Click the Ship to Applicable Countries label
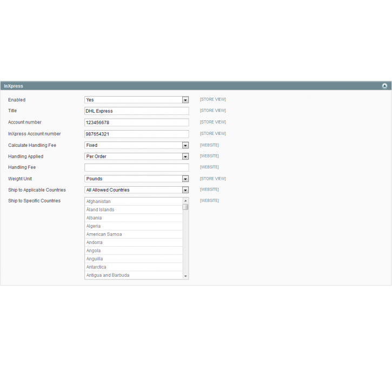 coord(37,190)
